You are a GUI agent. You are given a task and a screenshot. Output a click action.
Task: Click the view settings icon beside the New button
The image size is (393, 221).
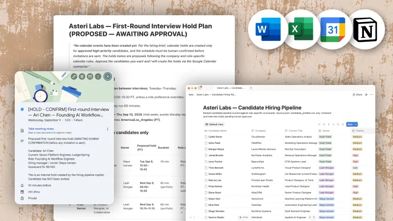(343, 124)
